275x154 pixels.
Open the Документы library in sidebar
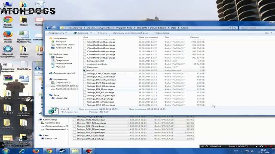(62, 60)
